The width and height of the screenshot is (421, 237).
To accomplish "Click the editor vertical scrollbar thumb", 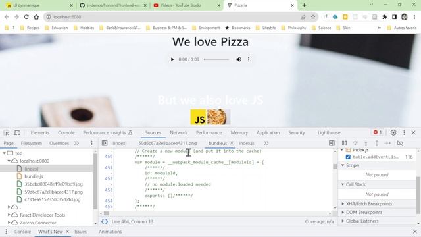I will [335, 167].
